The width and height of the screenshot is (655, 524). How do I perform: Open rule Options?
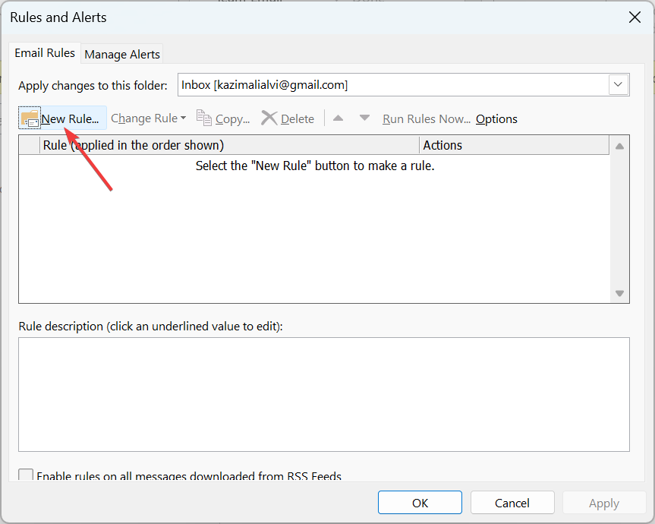(496, 118)
